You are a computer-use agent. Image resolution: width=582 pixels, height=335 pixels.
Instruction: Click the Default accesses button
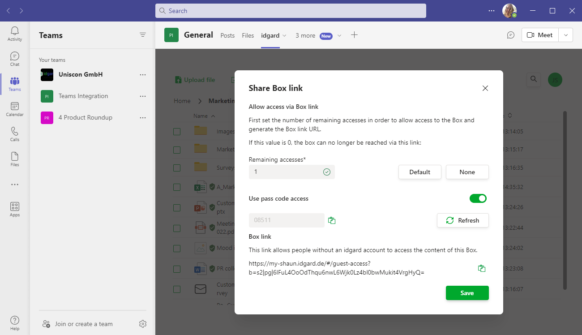tap(420, 172)
